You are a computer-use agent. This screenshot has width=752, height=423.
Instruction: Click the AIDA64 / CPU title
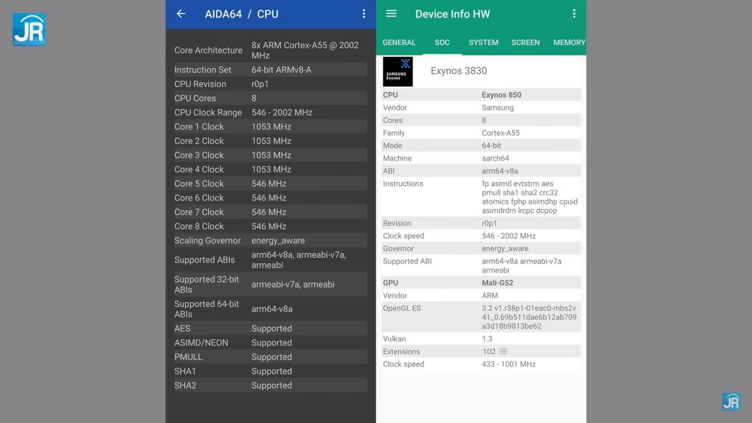[241, 14]
